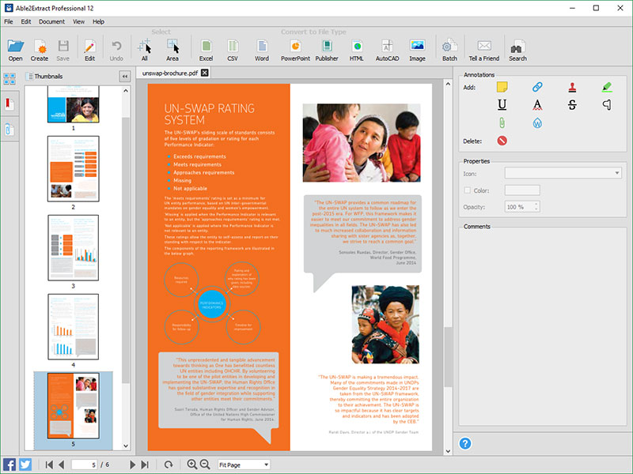
Task: Convert the document to CSV
Action: coord(233,50)
